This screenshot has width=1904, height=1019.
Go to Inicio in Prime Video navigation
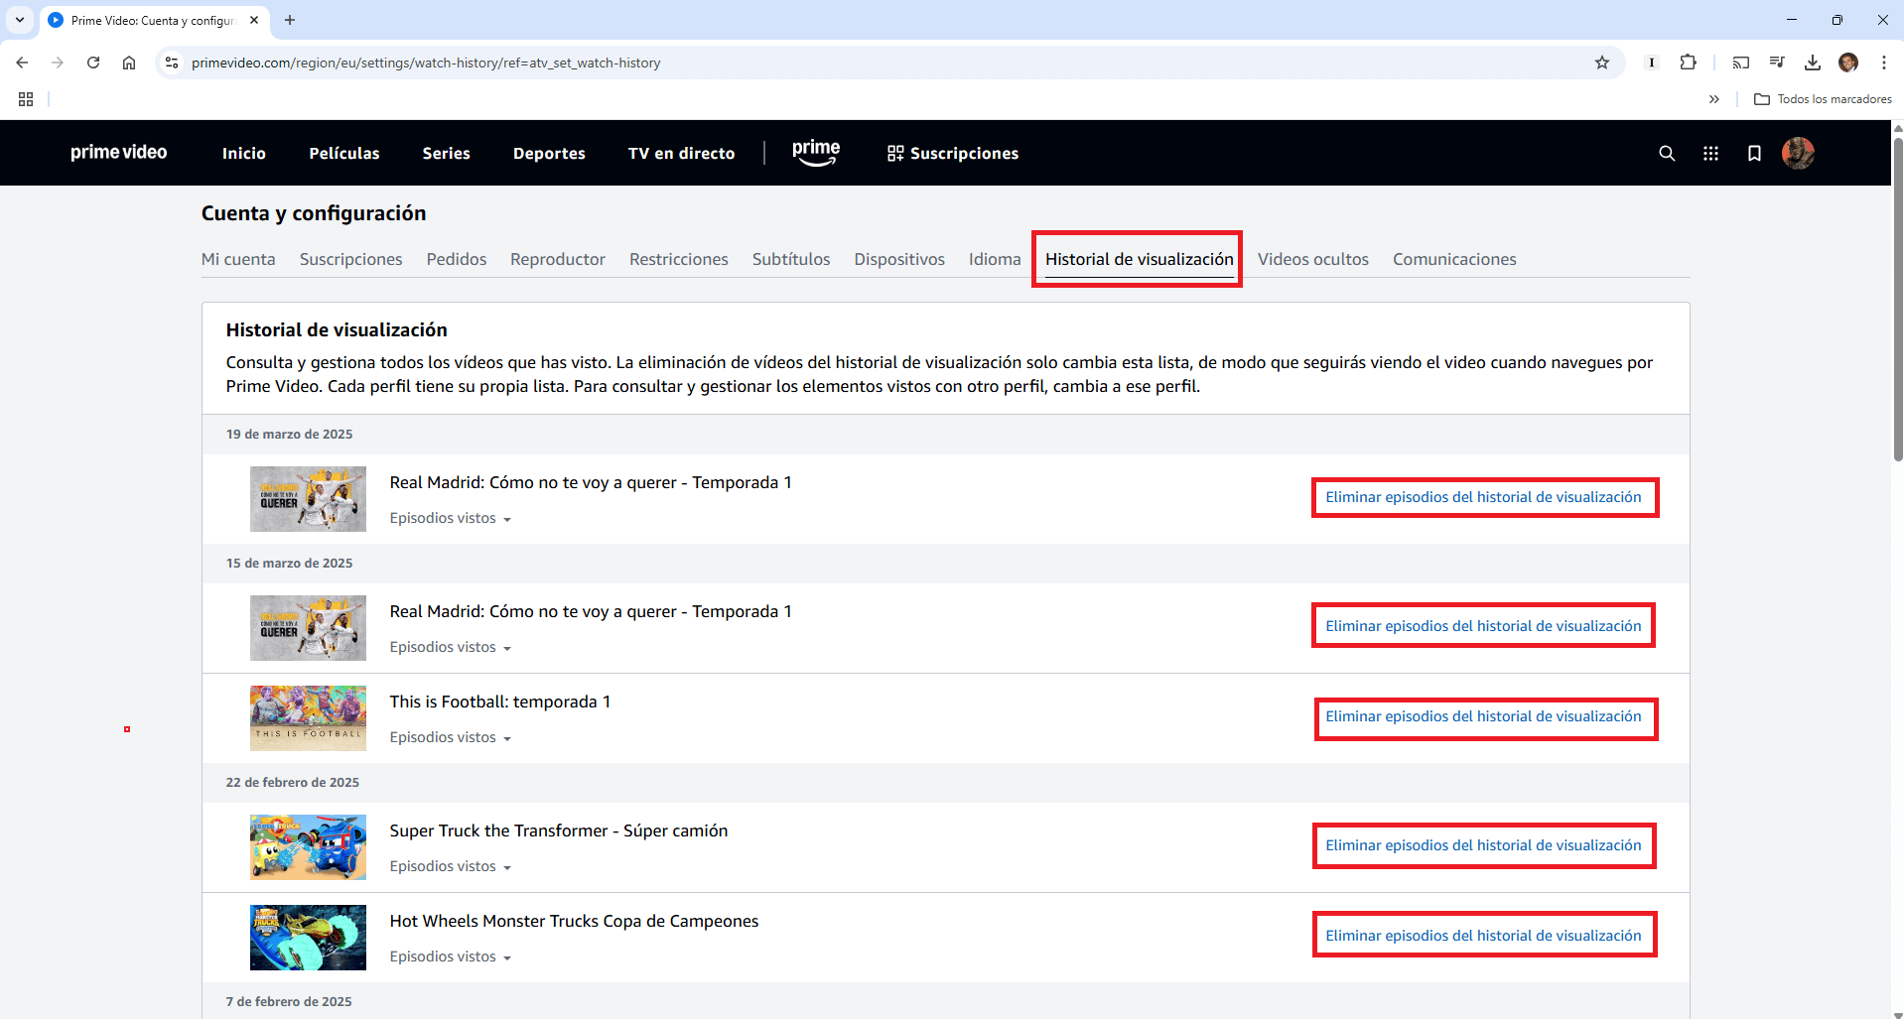(244, 153)
